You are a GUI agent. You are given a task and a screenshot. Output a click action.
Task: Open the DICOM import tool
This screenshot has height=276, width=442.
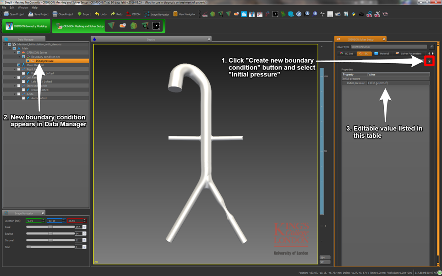click(133, 14)
